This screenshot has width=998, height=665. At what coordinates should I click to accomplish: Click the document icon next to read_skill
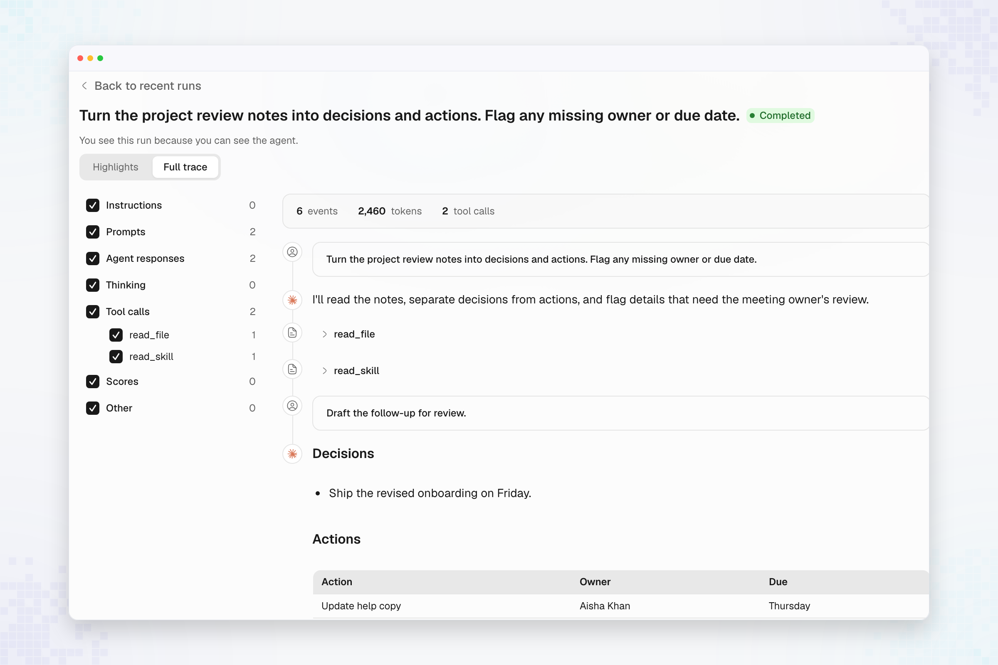pyautogui.click(x=292, y=369)
